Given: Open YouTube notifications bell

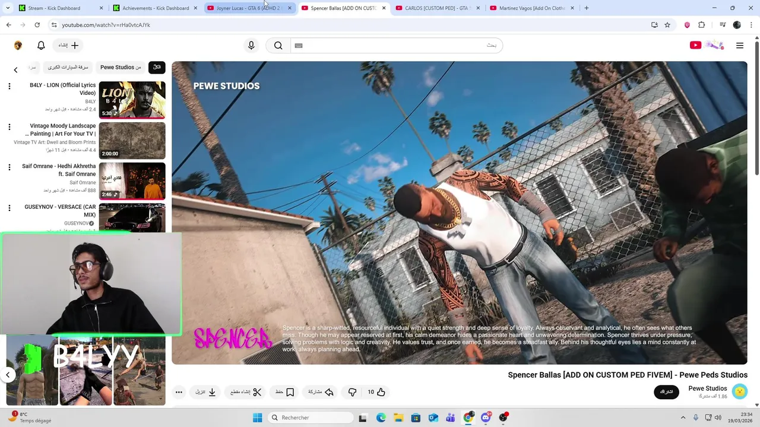Looking at the screenshot, I should 41,45.
